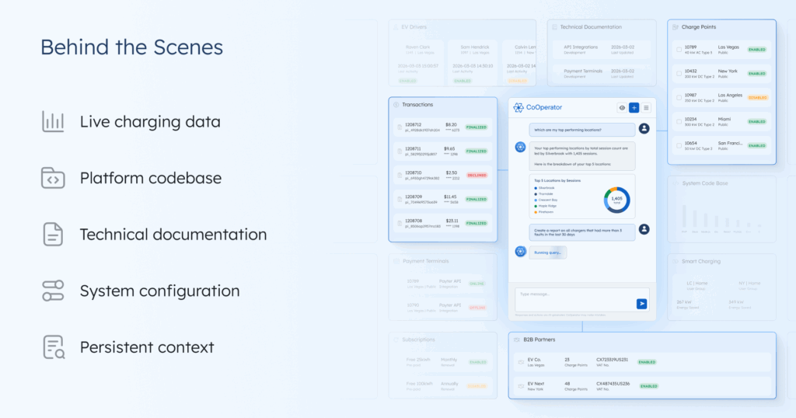Click the FINALIZED badge of transaction 1208712
The width and height of the screenshot is (796, 418).
477,127
